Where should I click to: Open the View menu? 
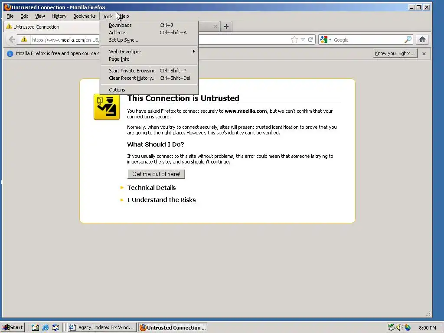tap(40, 16)
